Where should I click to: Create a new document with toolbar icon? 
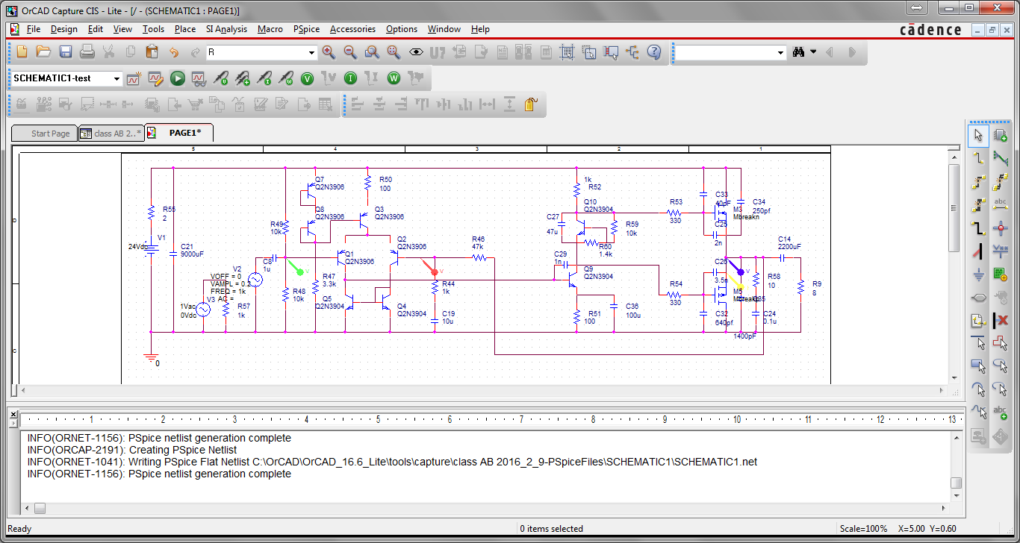(22, 52)
